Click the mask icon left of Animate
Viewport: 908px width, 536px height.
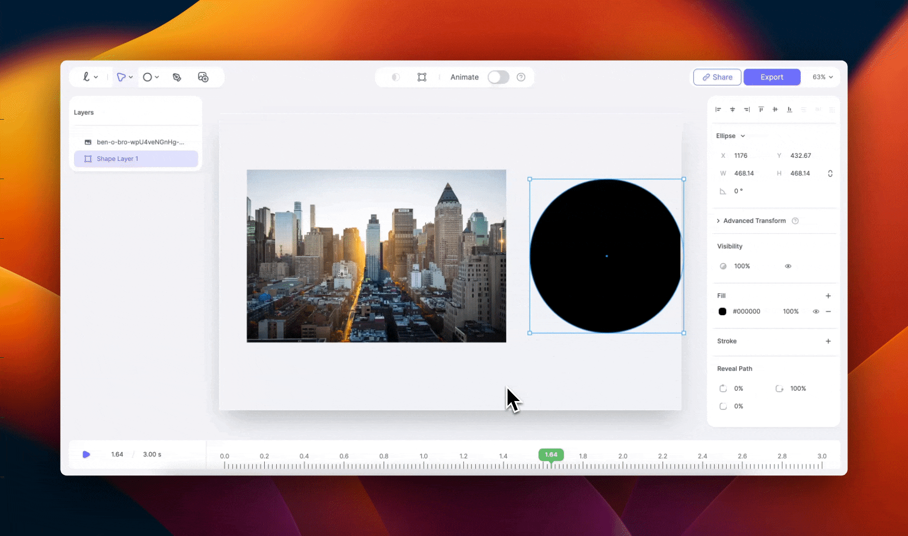click(x=395, y=77)
